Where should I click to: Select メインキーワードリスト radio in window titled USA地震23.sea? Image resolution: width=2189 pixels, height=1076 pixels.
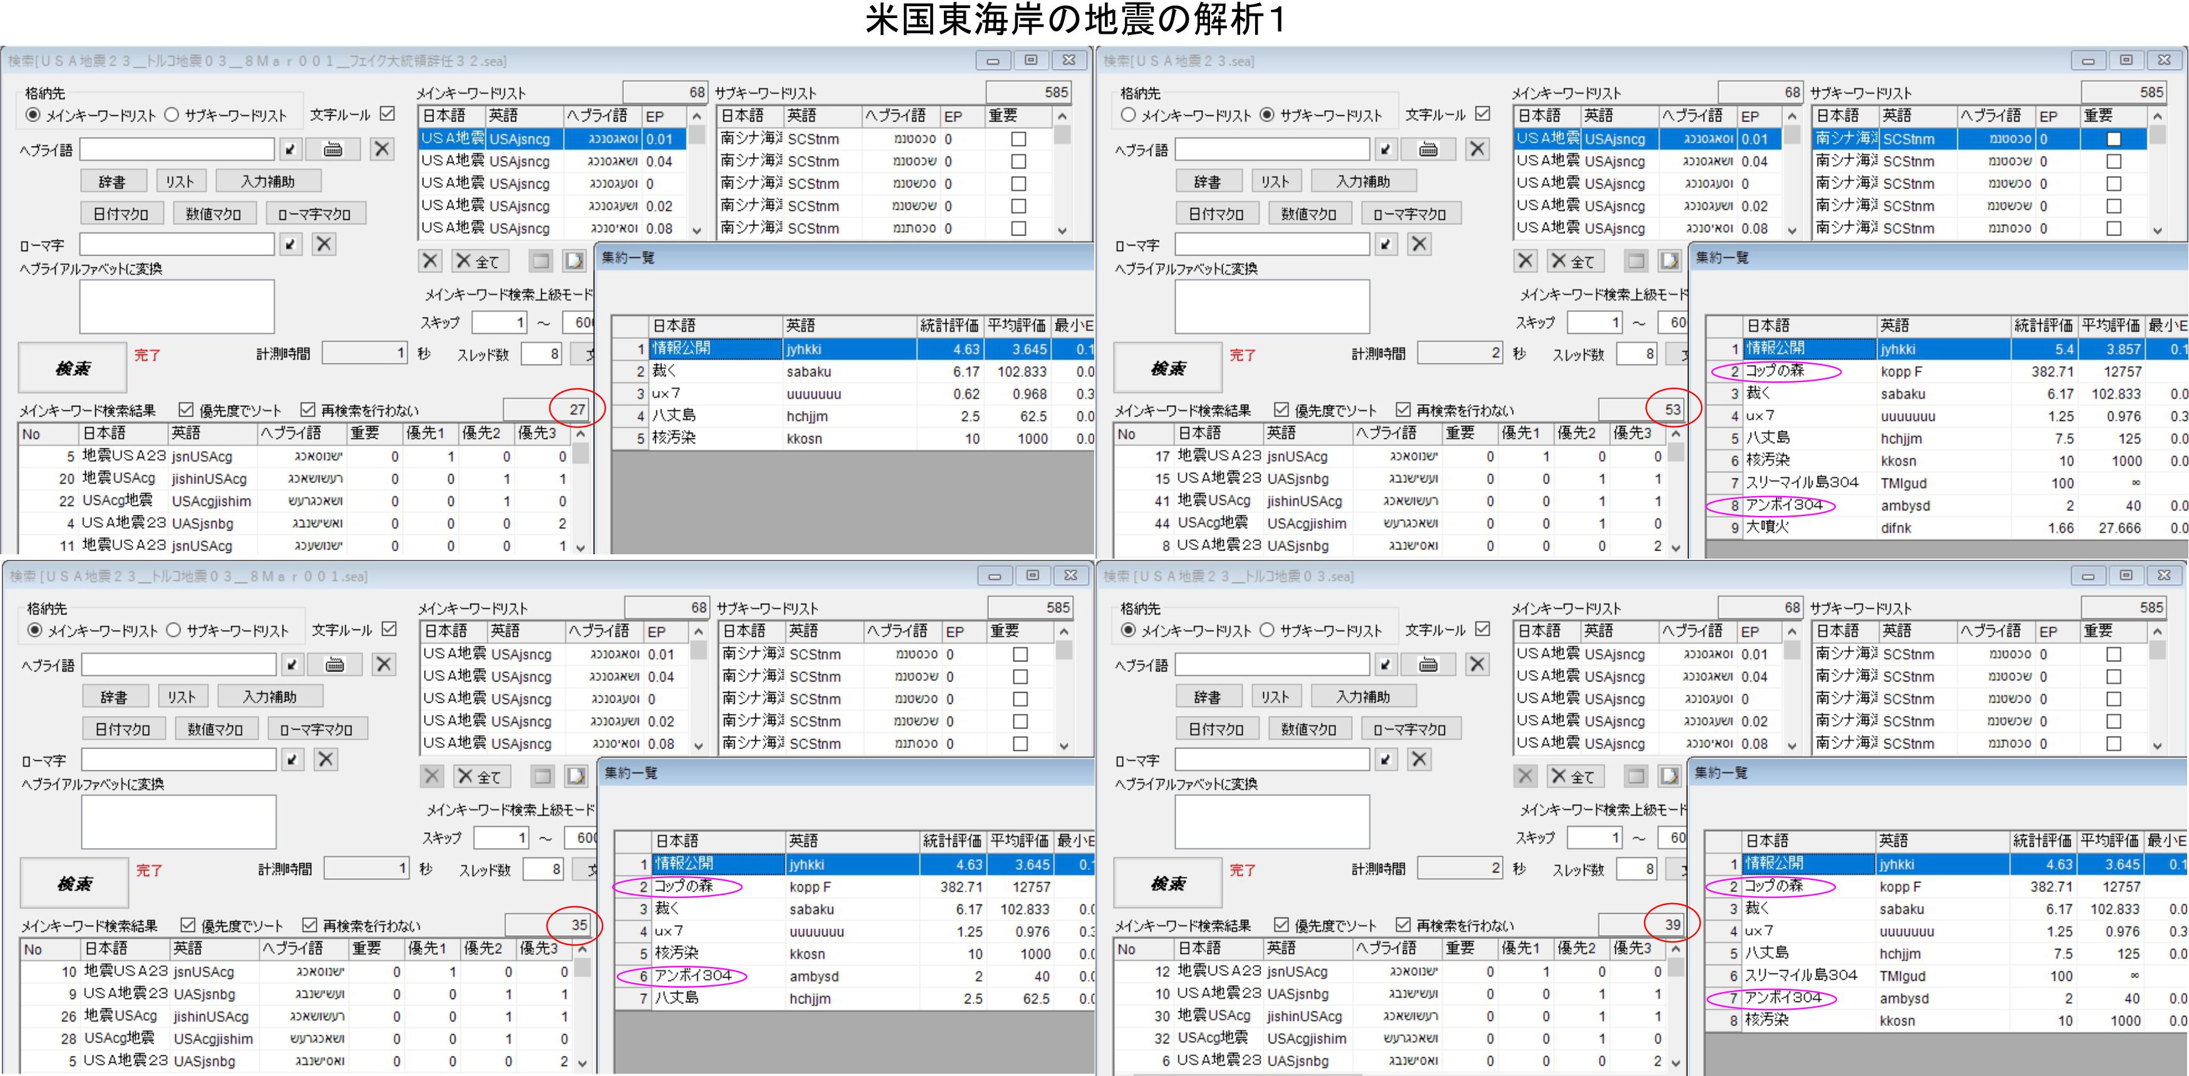tap(1129, 115)
